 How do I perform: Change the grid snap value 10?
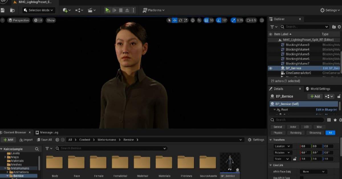pyautogui.click(x=212, y=20)
